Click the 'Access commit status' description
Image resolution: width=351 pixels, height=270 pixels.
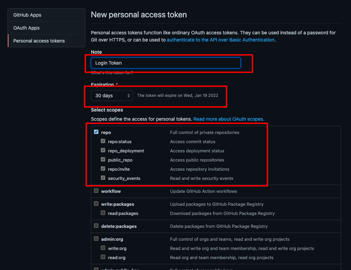pos(192,142)
